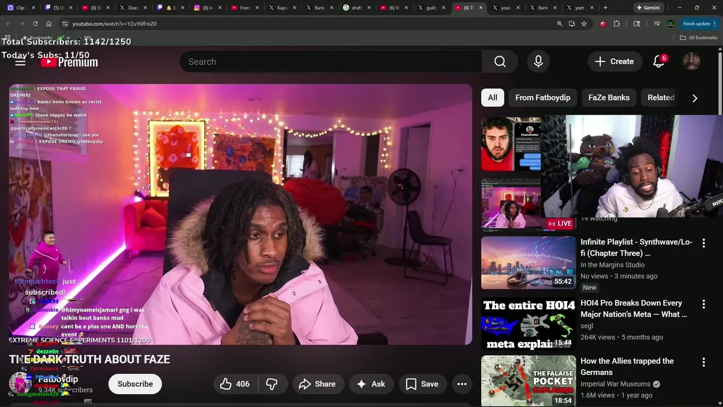Screen dimensions: 723x407
Task: Open the HOI4 Pro Breaks Down video title
Action: click(x=634, y=309)
